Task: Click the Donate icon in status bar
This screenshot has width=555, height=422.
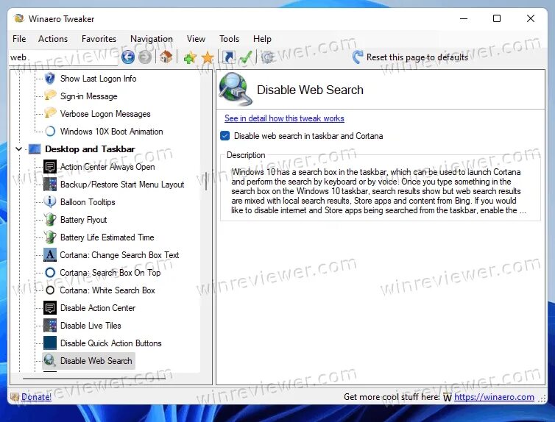Action: 15,397
